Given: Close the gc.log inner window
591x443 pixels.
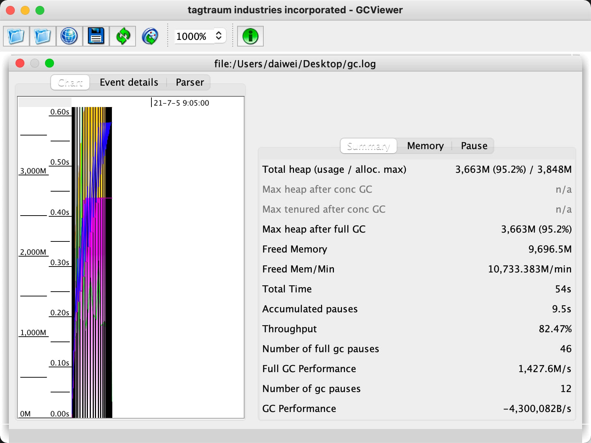Looking at the screenshot, I should [20, 63].
